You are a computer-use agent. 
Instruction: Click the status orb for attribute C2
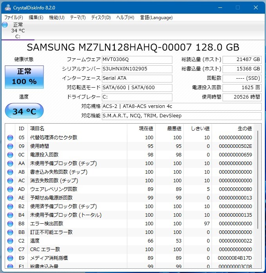click(10, 241)
